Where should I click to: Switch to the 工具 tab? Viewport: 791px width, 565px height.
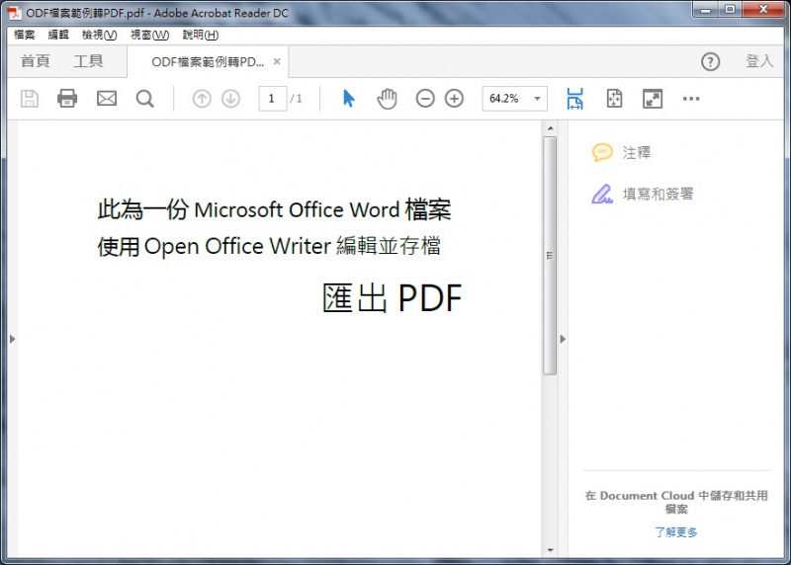(88, 61)
